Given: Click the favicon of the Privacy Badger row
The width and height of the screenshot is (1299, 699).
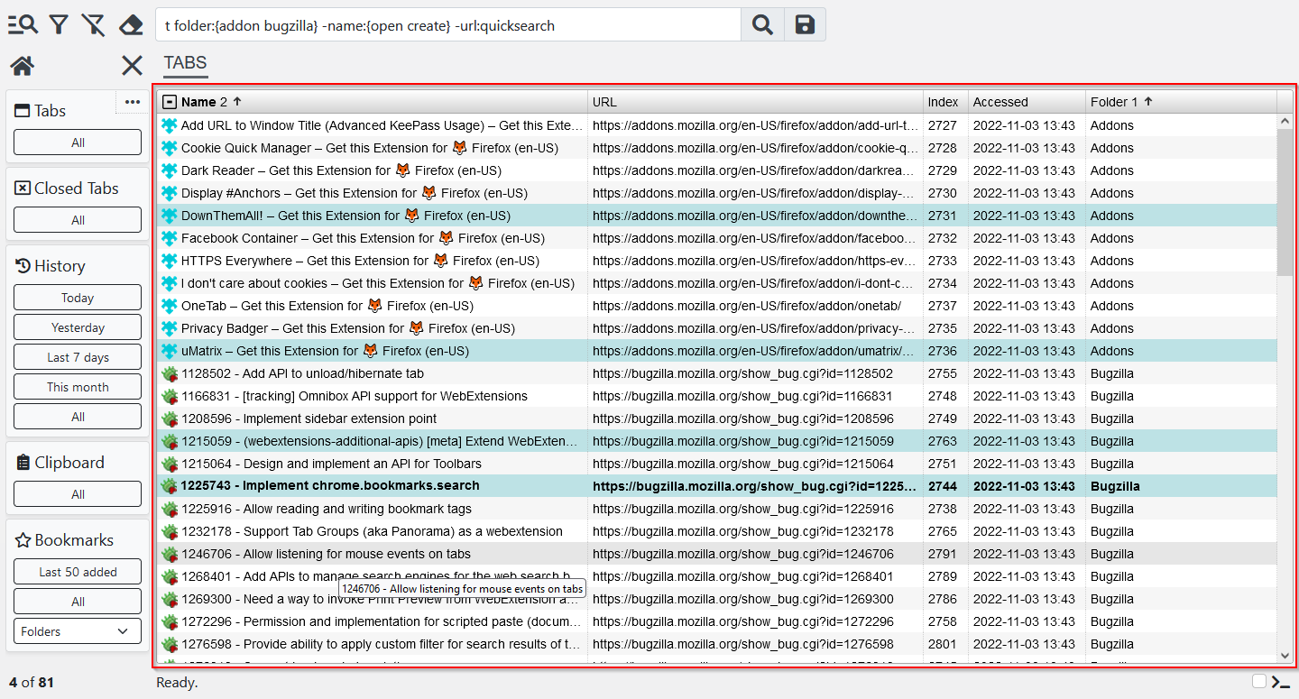Looking at the screenshot, I should (x=169, y=328).
